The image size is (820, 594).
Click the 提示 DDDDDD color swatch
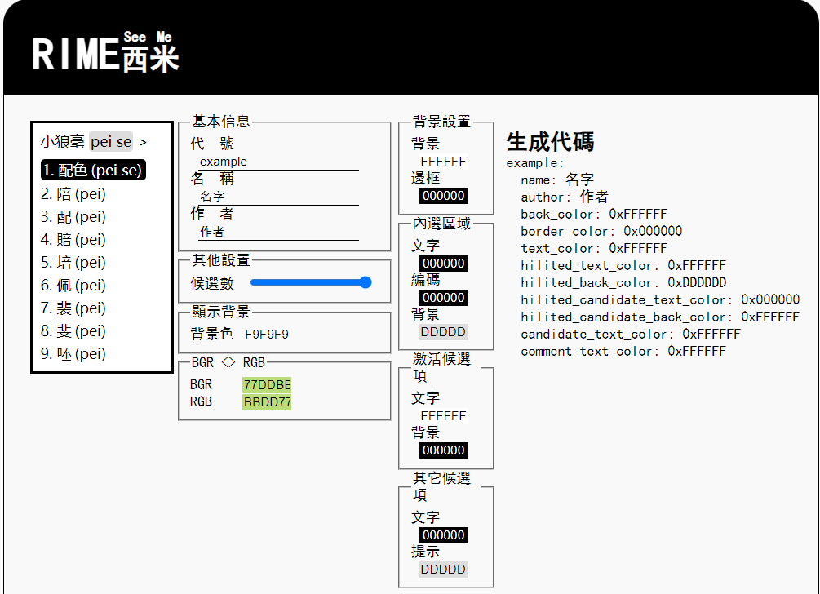click(444, 570)
